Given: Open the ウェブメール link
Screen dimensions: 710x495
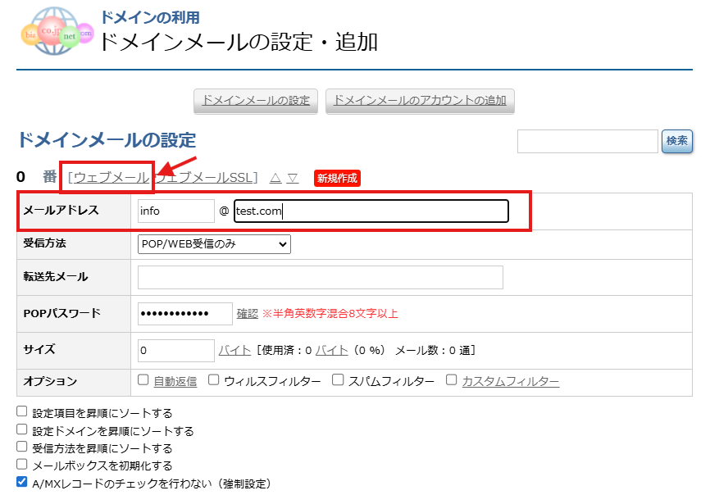Looking at the screenshot, I should click(x=111, y=178).
